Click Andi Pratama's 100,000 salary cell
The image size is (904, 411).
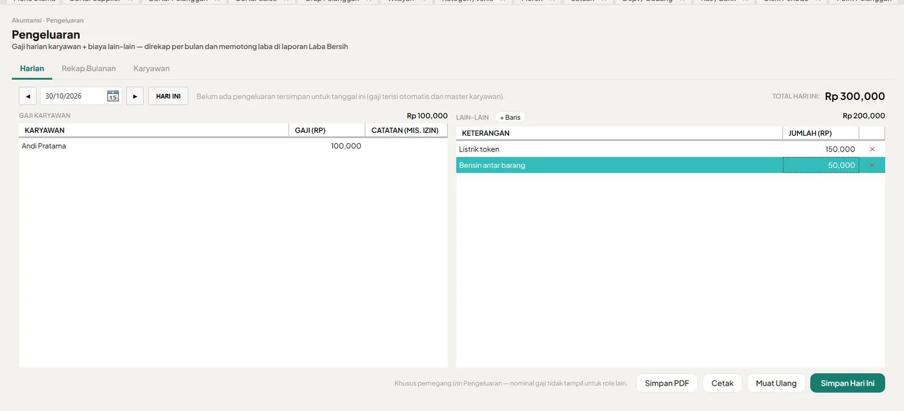(327, 146)
